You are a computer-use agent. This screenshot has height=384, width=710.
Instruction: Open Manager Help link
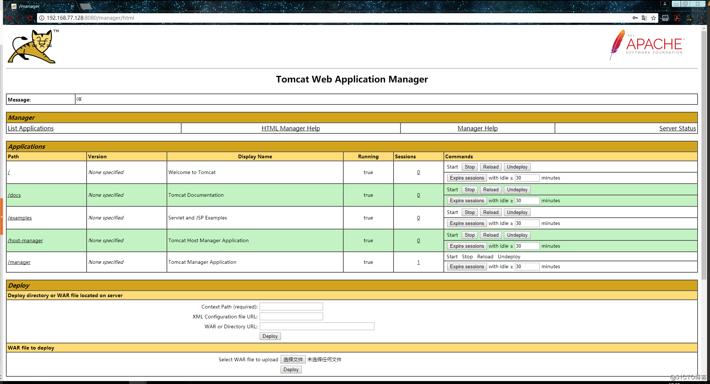pos(477,128)
